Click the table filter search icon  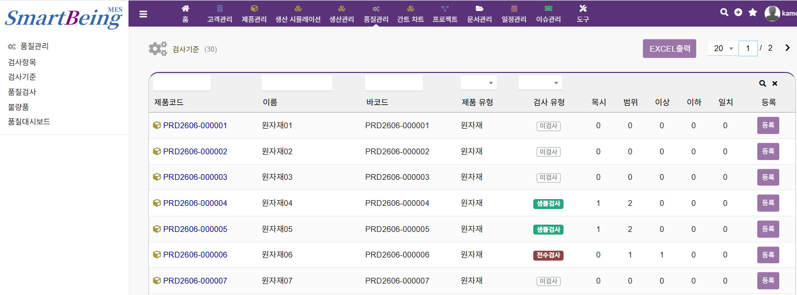pyautogui.click(x=763, y=83)
